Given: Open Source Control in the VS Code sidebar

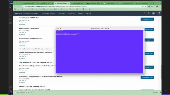Looking at the screenshot, I should tap(11, 15).
